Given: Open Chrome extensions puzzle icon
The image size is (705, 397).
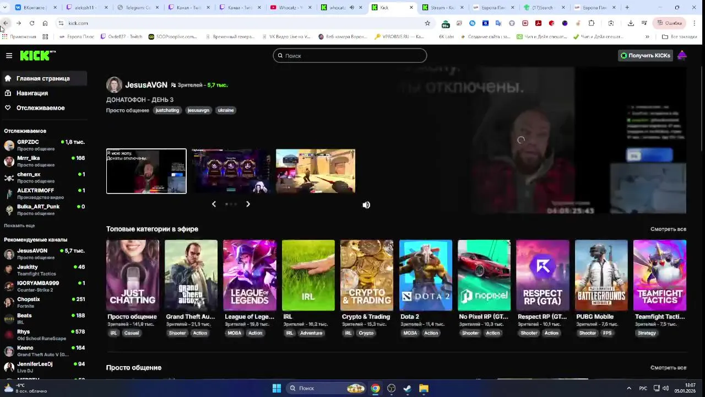Looking at the screenshot, I should coord(592,23).
